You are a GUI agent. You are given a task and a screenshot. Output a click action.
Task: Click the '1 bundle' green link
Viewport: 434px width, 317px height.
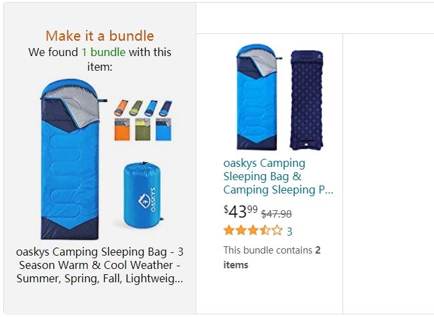pyautogui.click(x=103, y=52)
